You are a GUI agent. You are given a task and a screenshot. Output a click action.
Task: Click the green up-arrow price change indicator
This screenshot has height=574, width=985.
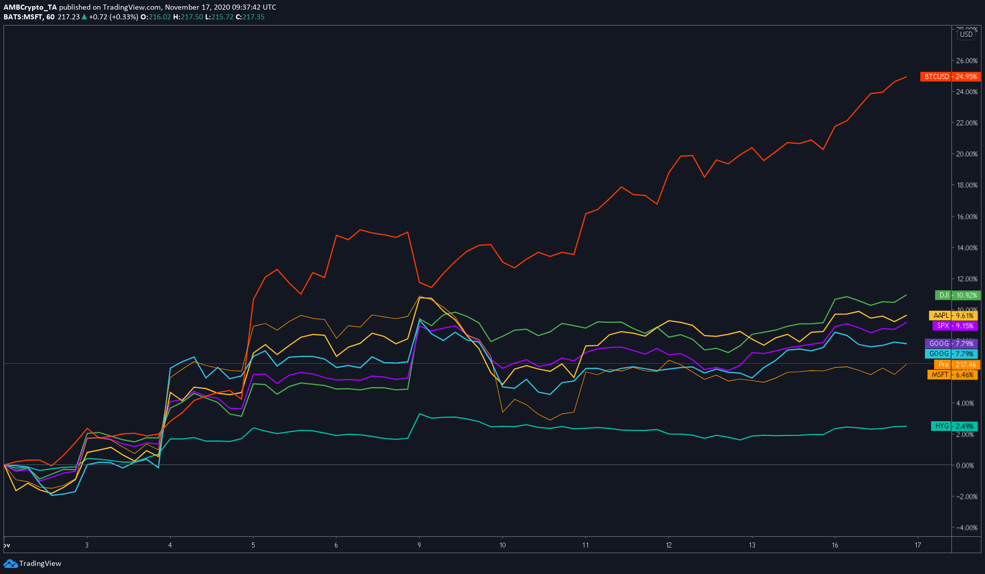pos(85,17)
